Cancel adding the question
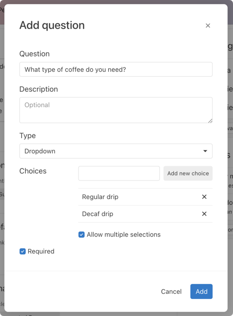 click(x=171, y=292)
